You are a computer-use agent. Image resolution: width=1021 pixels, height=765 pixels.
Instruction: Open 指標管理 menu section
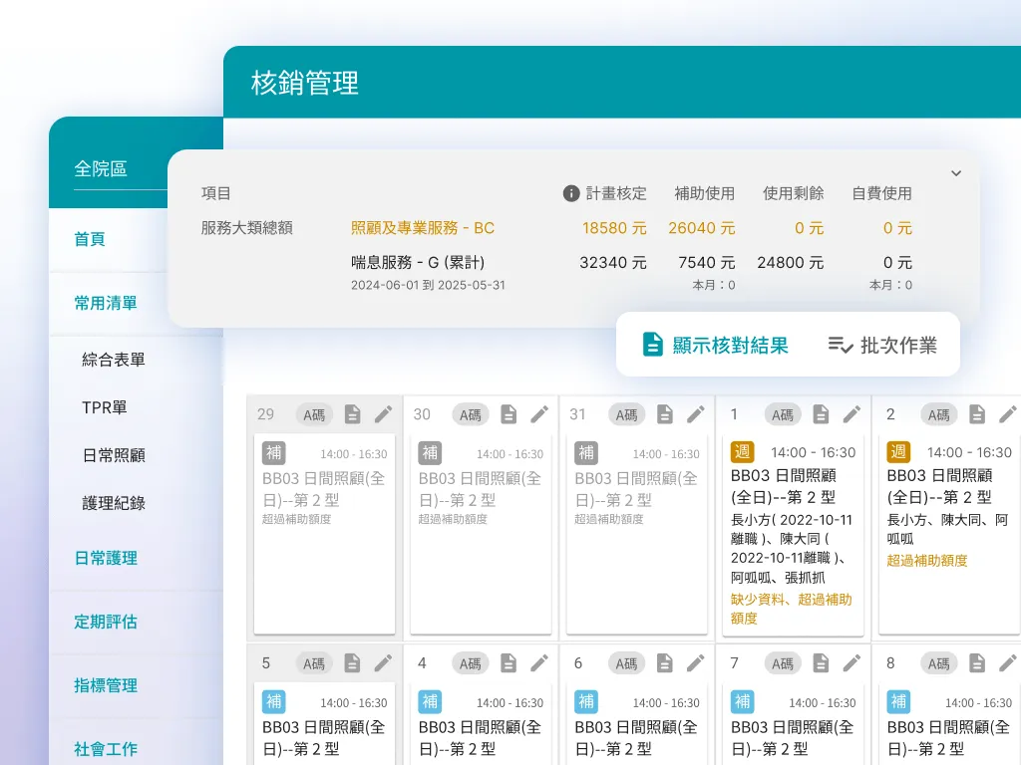pyautogui.click(x=106, y=685)
